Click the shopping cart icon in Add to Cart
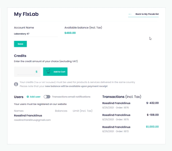The width and height of the screenshot is (172, 151). 48,71
